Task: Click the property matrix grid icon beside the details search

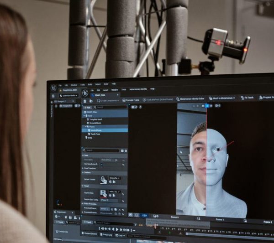Action: click(122, 151)
